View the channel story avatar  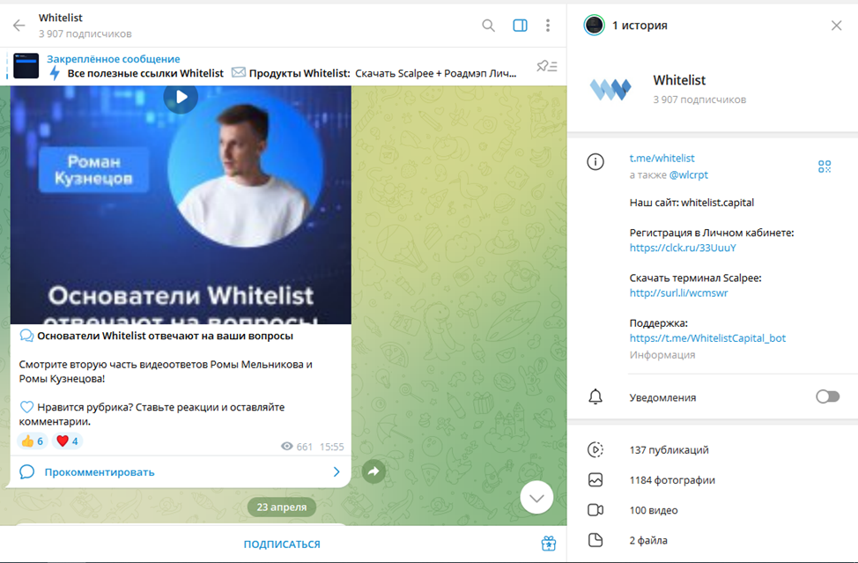pyautogui.click(x=594, y=26)
